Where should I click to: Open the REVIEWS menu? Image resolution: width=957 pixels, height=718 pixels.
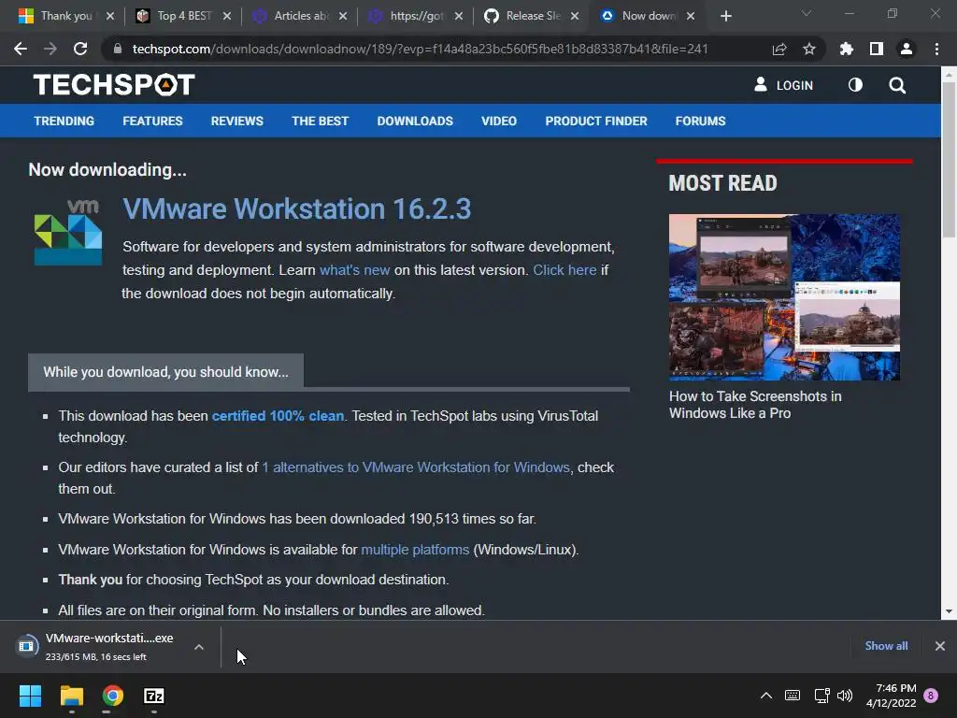236,121
